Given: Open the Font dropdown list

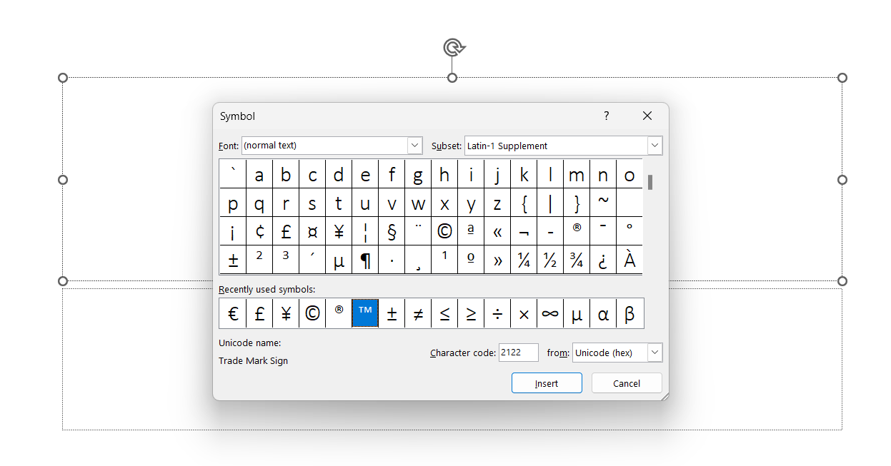Looking at the screenshot, I should (x=415, y=146).
